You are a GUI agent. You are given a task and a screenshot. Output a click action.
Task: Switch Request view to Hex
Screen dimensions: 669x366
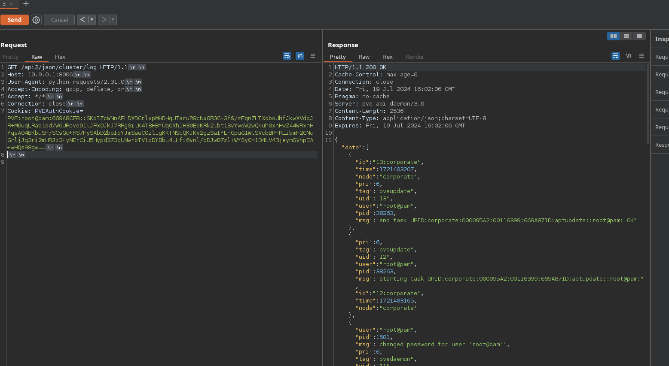point(60,57)
